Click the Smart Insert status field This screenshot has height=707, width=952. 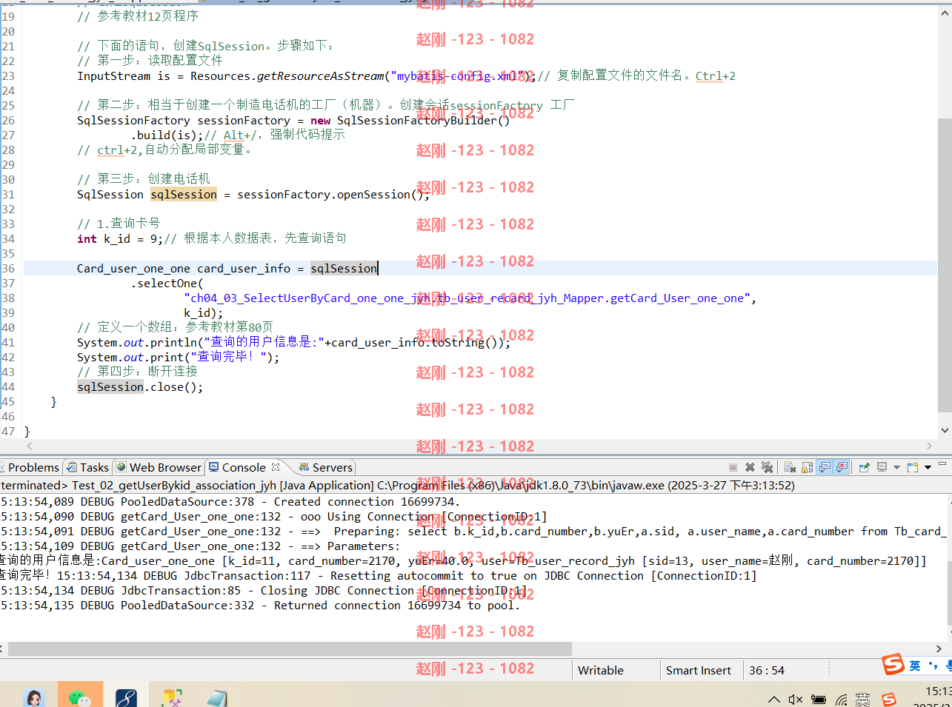(699, 670)
